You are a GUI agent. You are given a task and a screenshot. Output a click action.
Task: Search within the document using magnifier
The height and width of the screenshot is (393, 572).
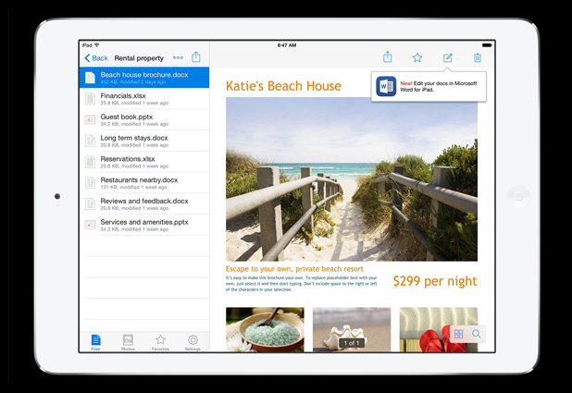(477, 334)
